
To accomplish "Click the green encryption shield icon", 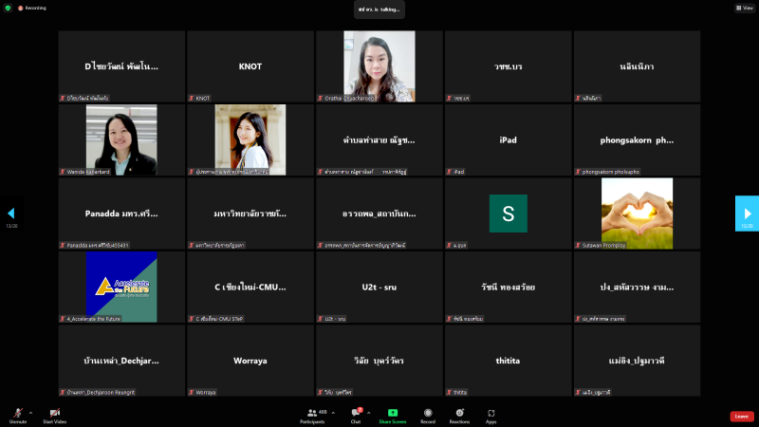I will click(8, 8).
